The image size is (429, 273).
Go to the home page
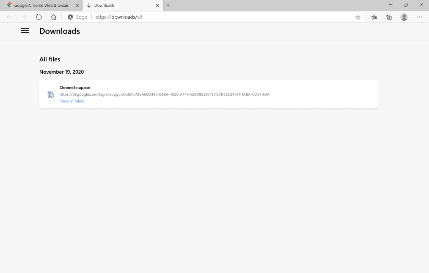pyautogui.click(x=53, y=17)
